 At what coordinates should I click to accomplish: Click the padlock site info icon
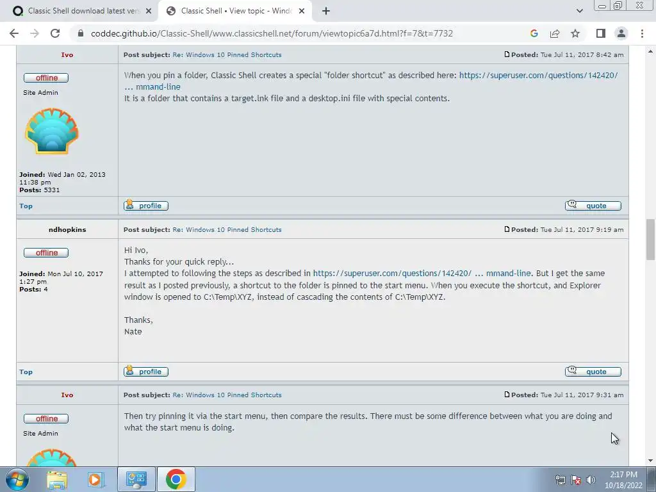pos(81,33)
